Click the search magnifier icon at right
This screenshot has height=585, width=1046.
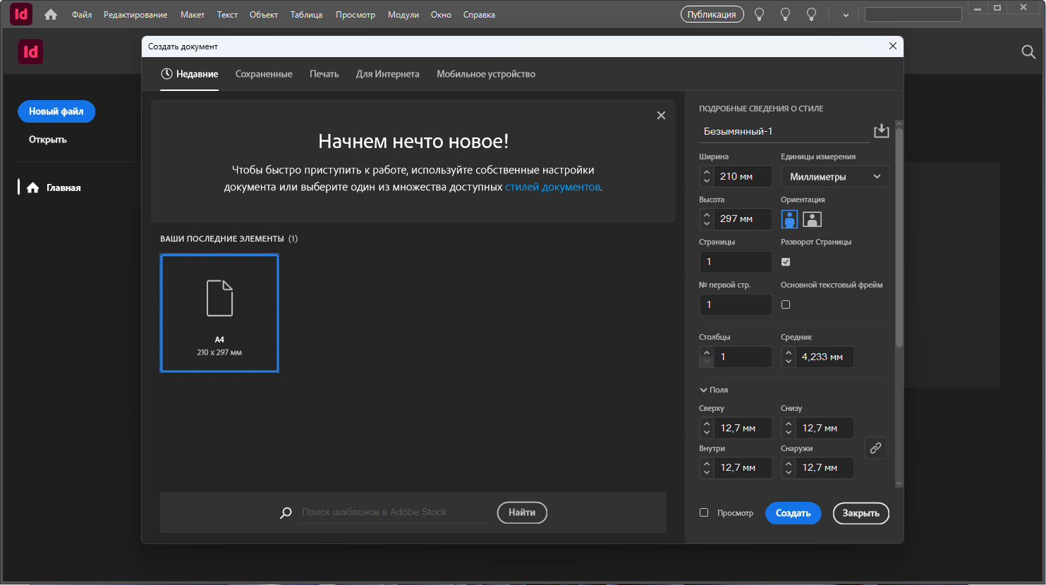click(x=1028, y=52)
